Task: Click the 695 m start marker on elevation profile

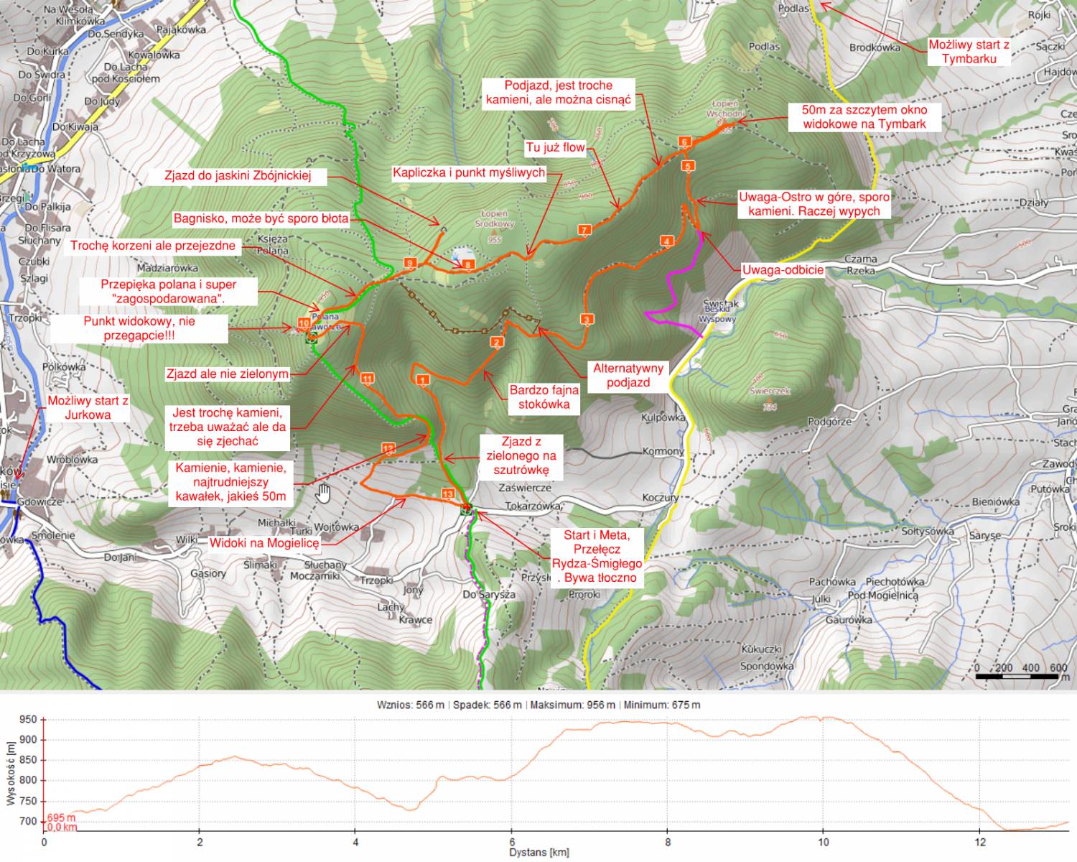Action: (x=61, y=817)
